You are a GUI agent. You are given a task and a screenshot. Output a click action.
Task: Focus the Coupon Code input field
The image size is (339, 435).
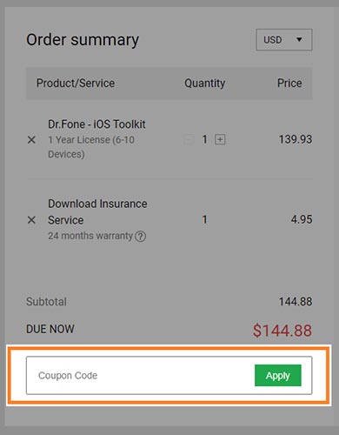[140, 375]
